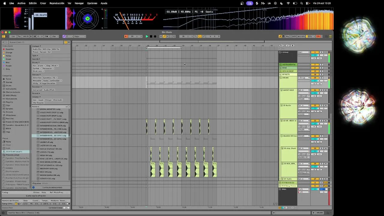The height and width of the screenshot is (216, 384).
Task: Open the Reproducción menu
Action: pyautogui.click(x=57, y=3)
